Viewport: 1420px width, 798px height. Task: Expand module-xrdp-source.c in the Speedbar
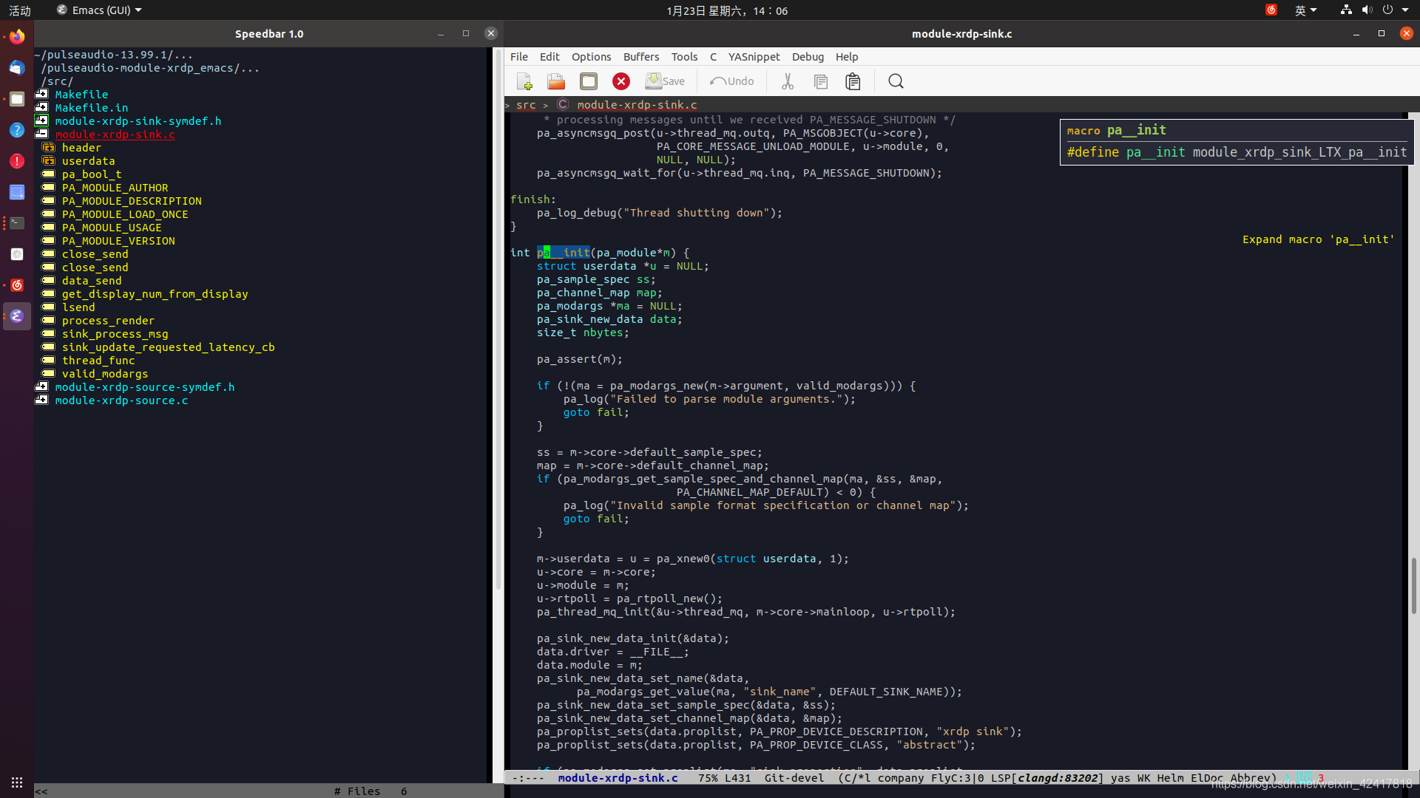42,400
